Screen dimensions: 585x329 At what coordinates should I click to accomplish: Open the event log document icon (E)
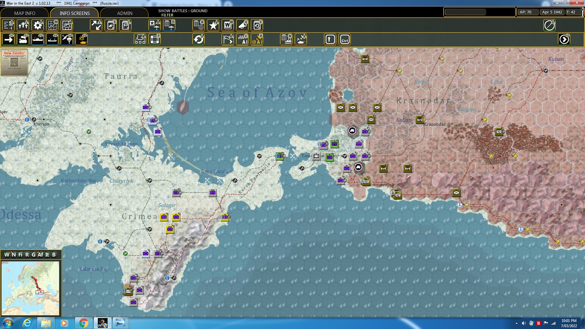pyautogui.click(x=111, y=25)
